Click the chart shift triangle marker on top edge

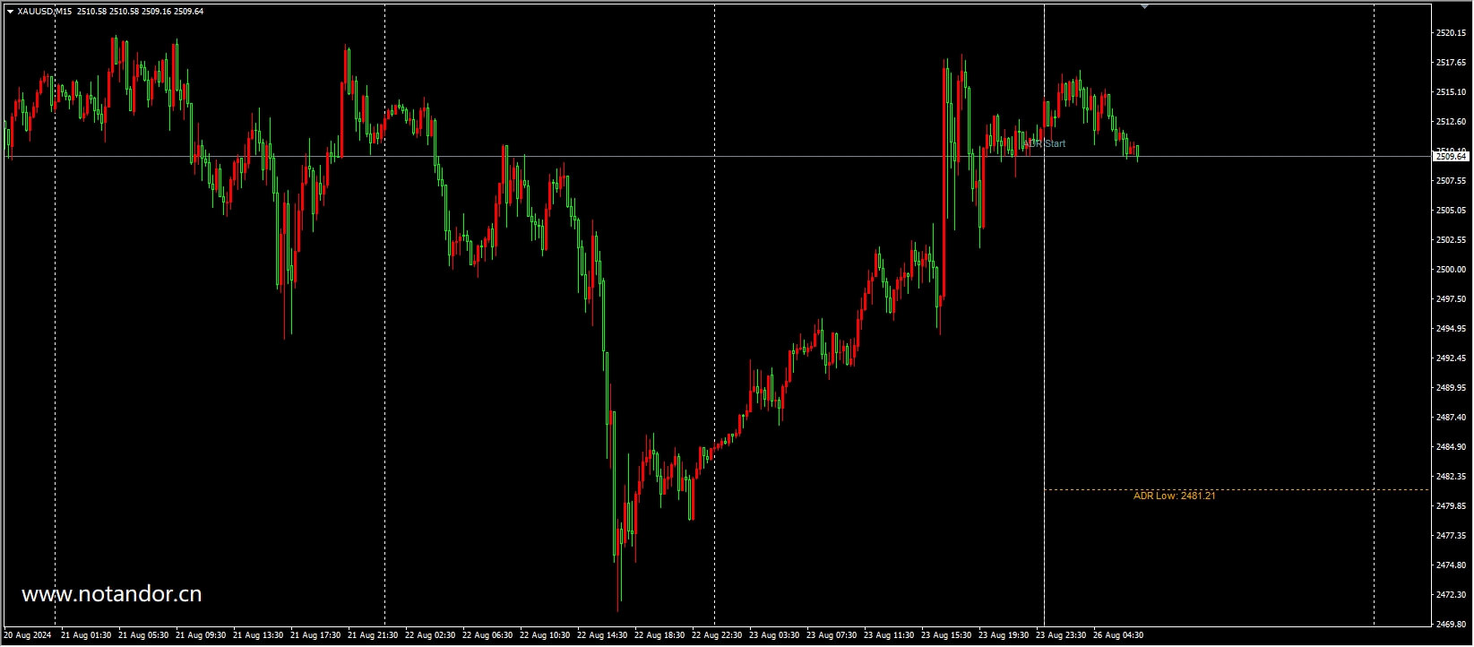1144,6
